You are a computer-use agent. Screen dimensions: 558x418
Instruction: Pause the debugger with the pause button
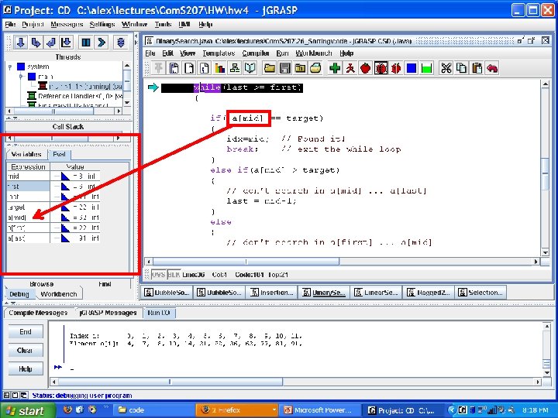point(86,43)
